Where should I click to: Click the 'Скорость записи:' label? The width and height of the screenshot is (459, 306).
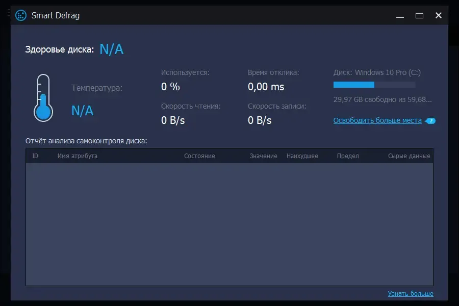pyautogui.click(x=277, y=106)
